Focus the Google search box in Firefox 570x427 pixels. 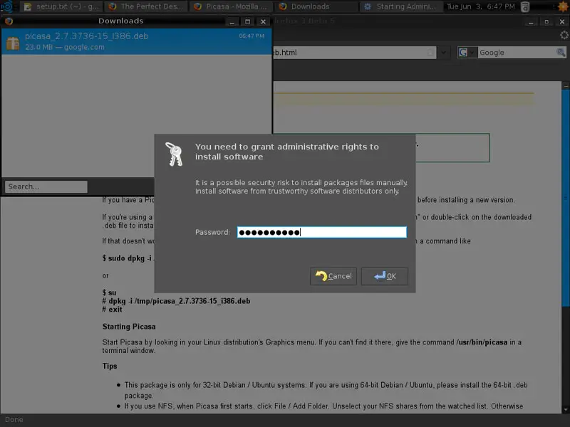point(517,53)
